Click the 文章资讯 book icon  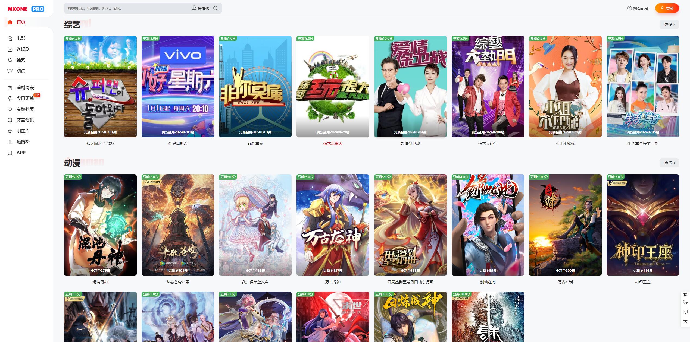(10, 120)
